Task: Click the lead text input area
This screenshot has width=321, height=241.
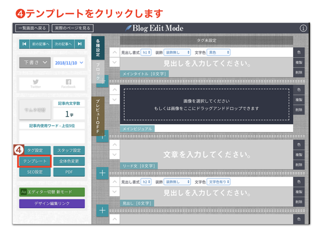Action: 207,154
